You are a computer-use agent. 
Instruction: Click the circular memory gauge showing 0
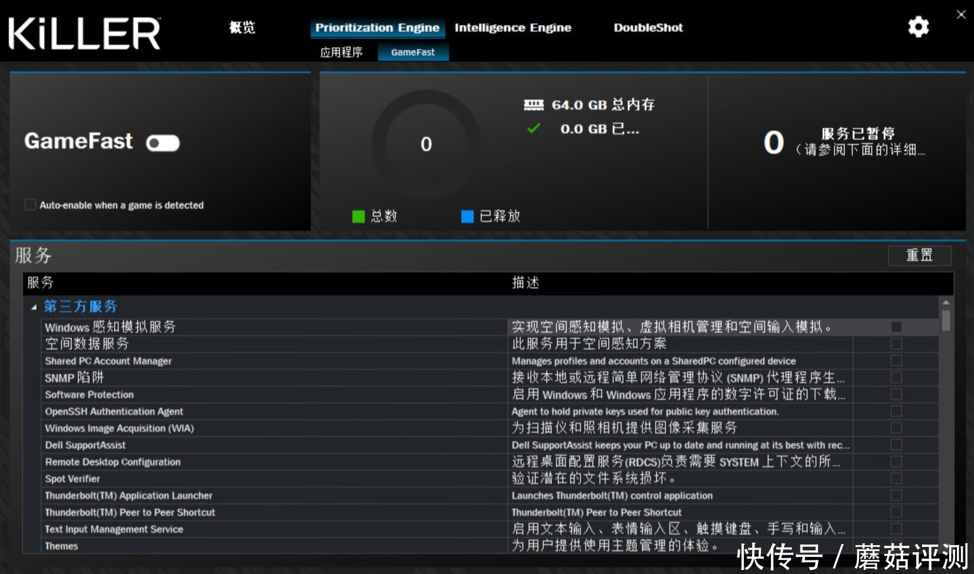click(426, 143)
